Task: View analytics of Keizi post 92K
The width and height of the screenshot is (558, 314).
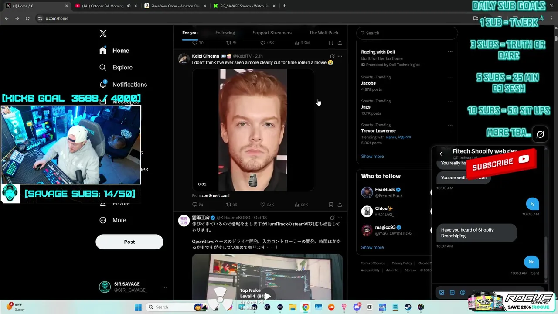Action: tap(302, 205)
